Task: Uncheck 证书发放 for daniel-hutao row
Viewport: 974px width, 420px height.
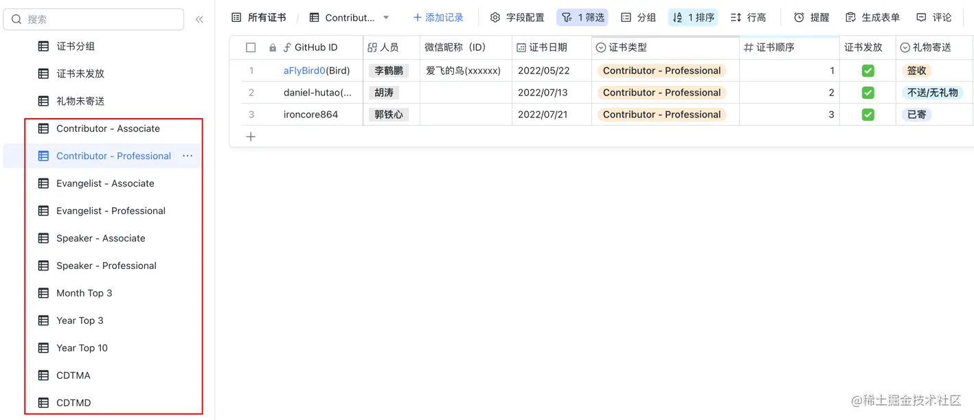Action: tap(868, 93)
